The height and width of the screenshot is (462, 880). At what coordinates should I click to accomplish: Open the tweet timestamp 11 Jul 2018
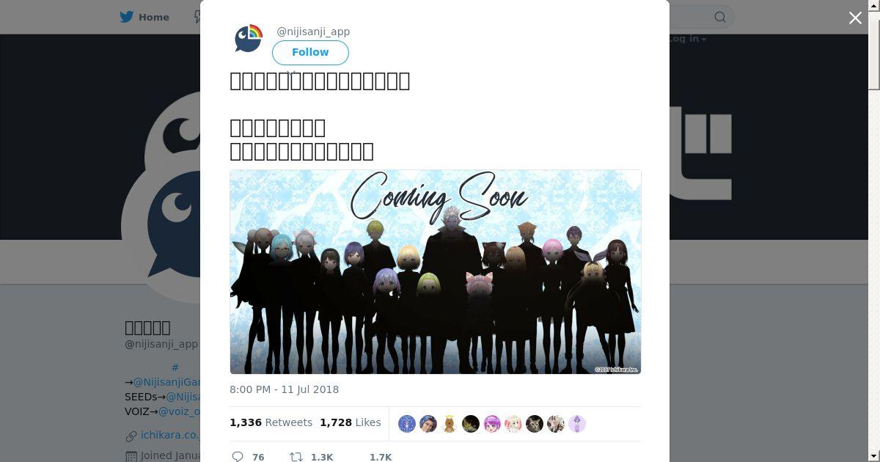pos(284,389)
